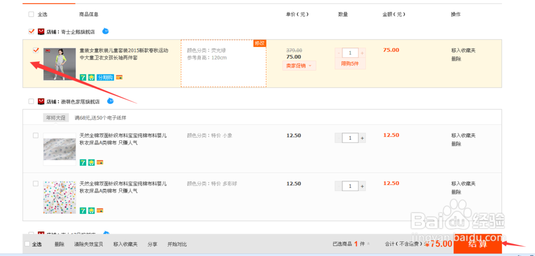The width and height of the screenshot is (535, 256).
Task: Increase quantity of the 多彩球 fabric item
Action: [x=362, y=186]
